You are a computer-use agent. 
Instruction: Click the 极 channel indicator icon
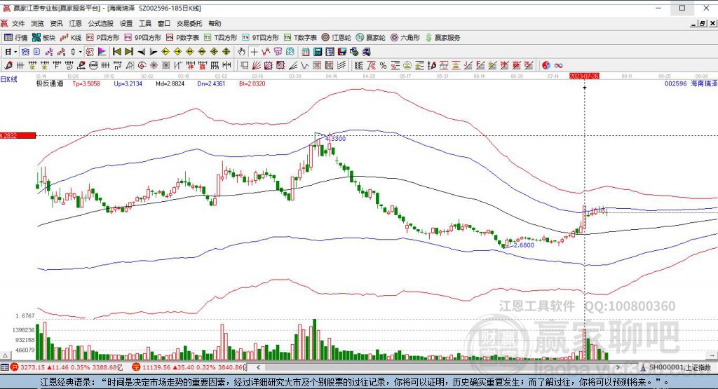tap(90, 52)
